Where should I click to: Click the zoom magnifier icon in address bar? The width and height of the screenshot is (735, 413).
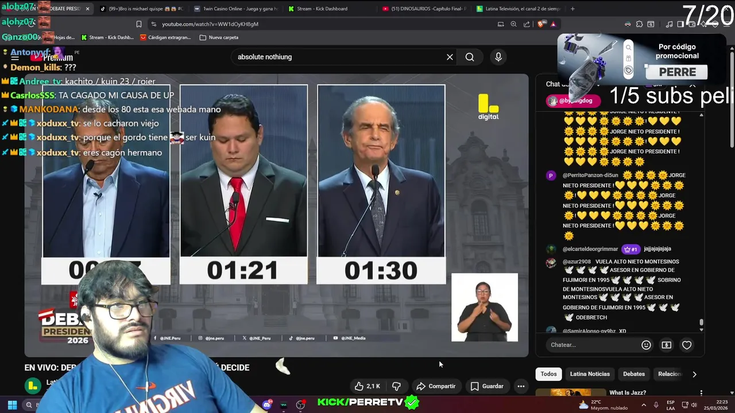pyautogui.click(x=513, y=24)
